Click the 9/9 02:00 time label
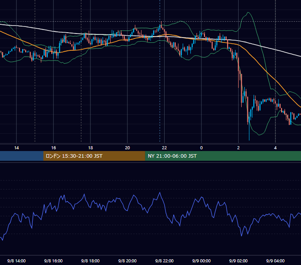 pos(238,261)
